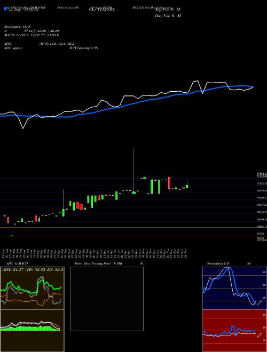Image resolution: width=267 pixels, height=352 pixels.
Task: Select the '12 Day = 11131.92' label
Action: (23, 10)
